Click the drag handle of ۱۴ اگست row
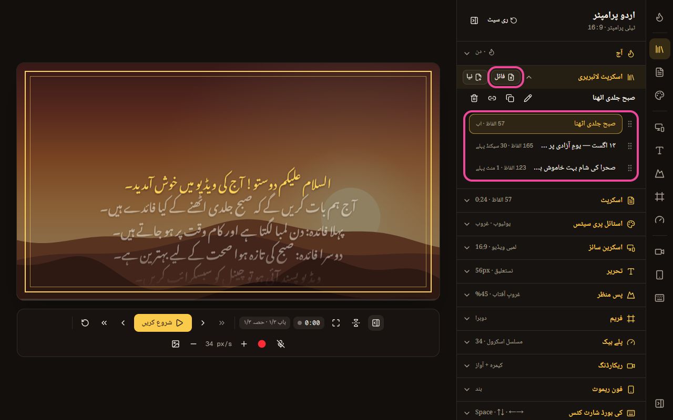 click(630, 146)
